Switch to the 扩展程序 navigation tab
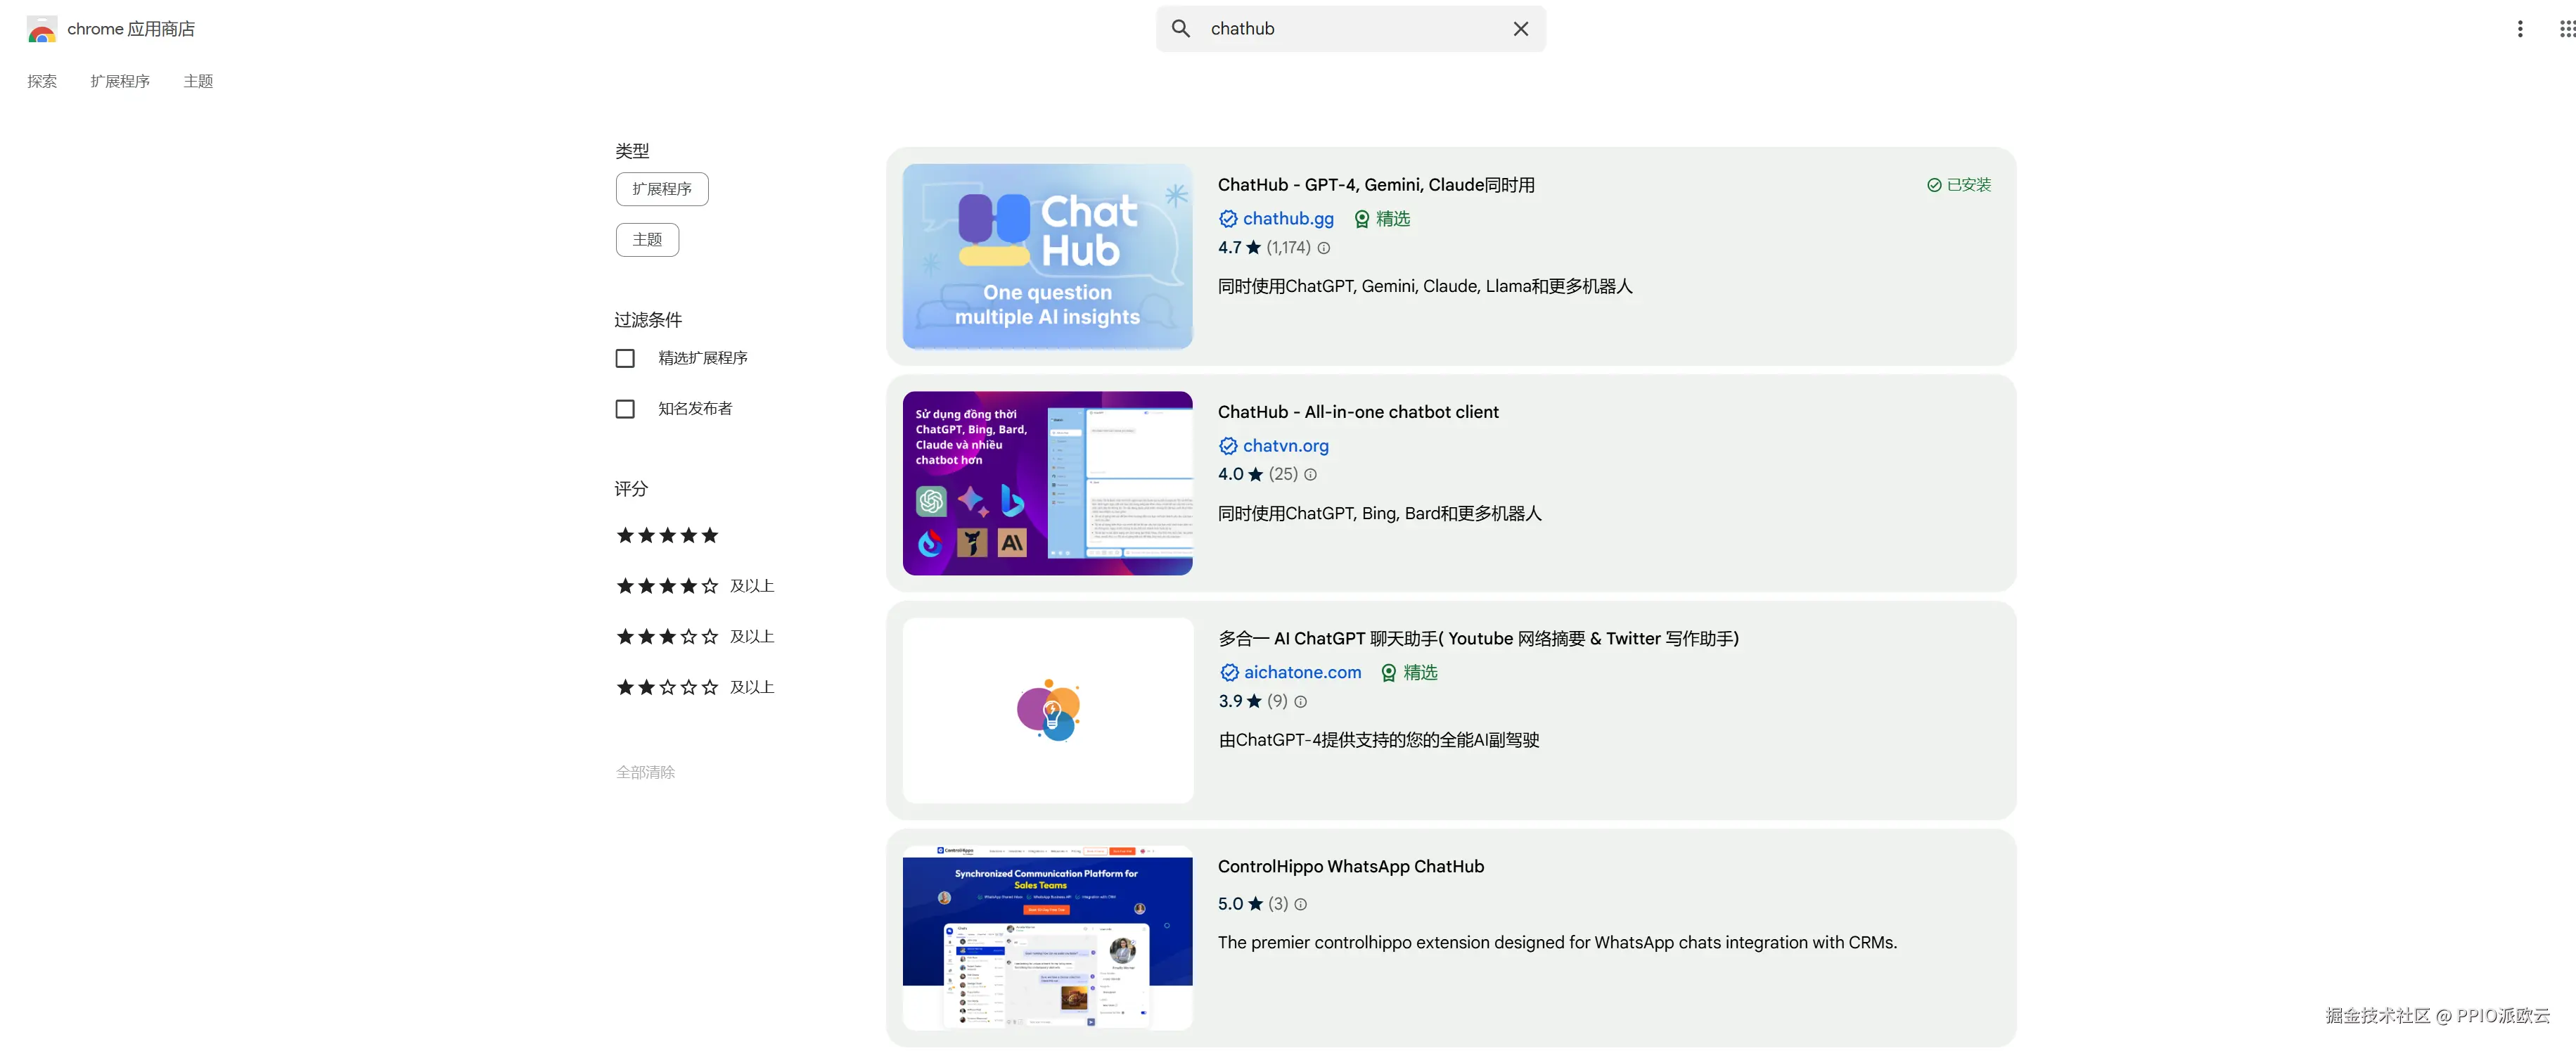Image resolution: width=2576 pixels, height=1051 pixels. click(x=120, y=81)
